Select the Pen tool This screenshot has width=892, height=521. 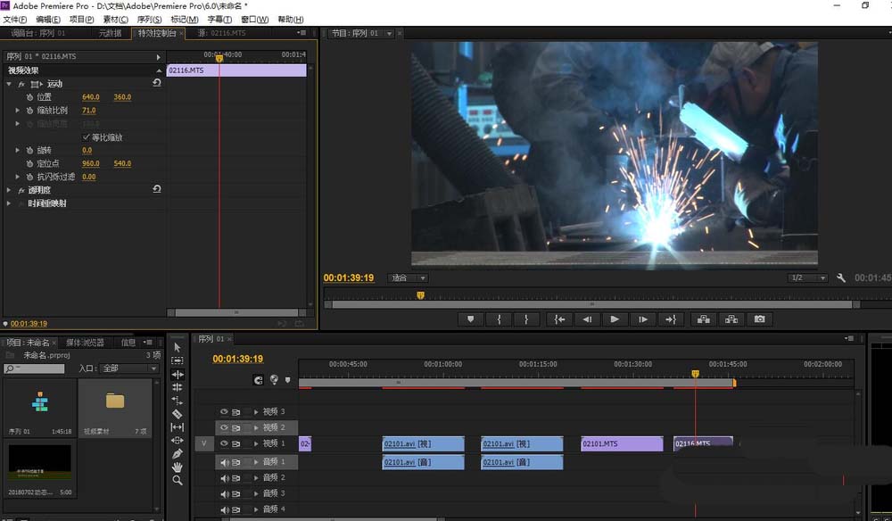(178, 454)
